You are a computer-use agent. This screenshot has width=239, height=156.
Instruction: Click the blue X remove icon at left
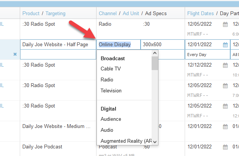tap(15, 54)
